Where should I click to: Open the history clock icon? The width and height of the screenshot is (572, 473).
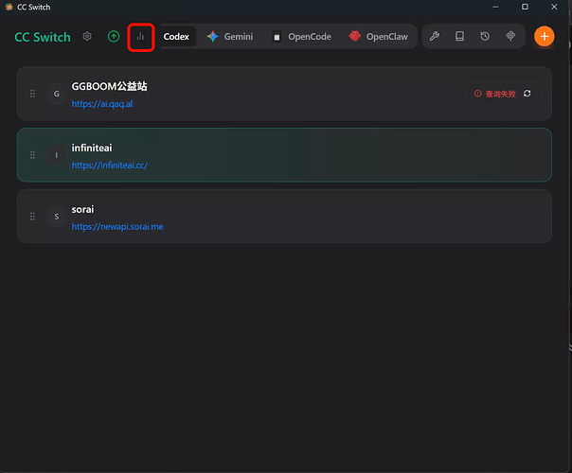pyautogui.click(x=485, y=37)
